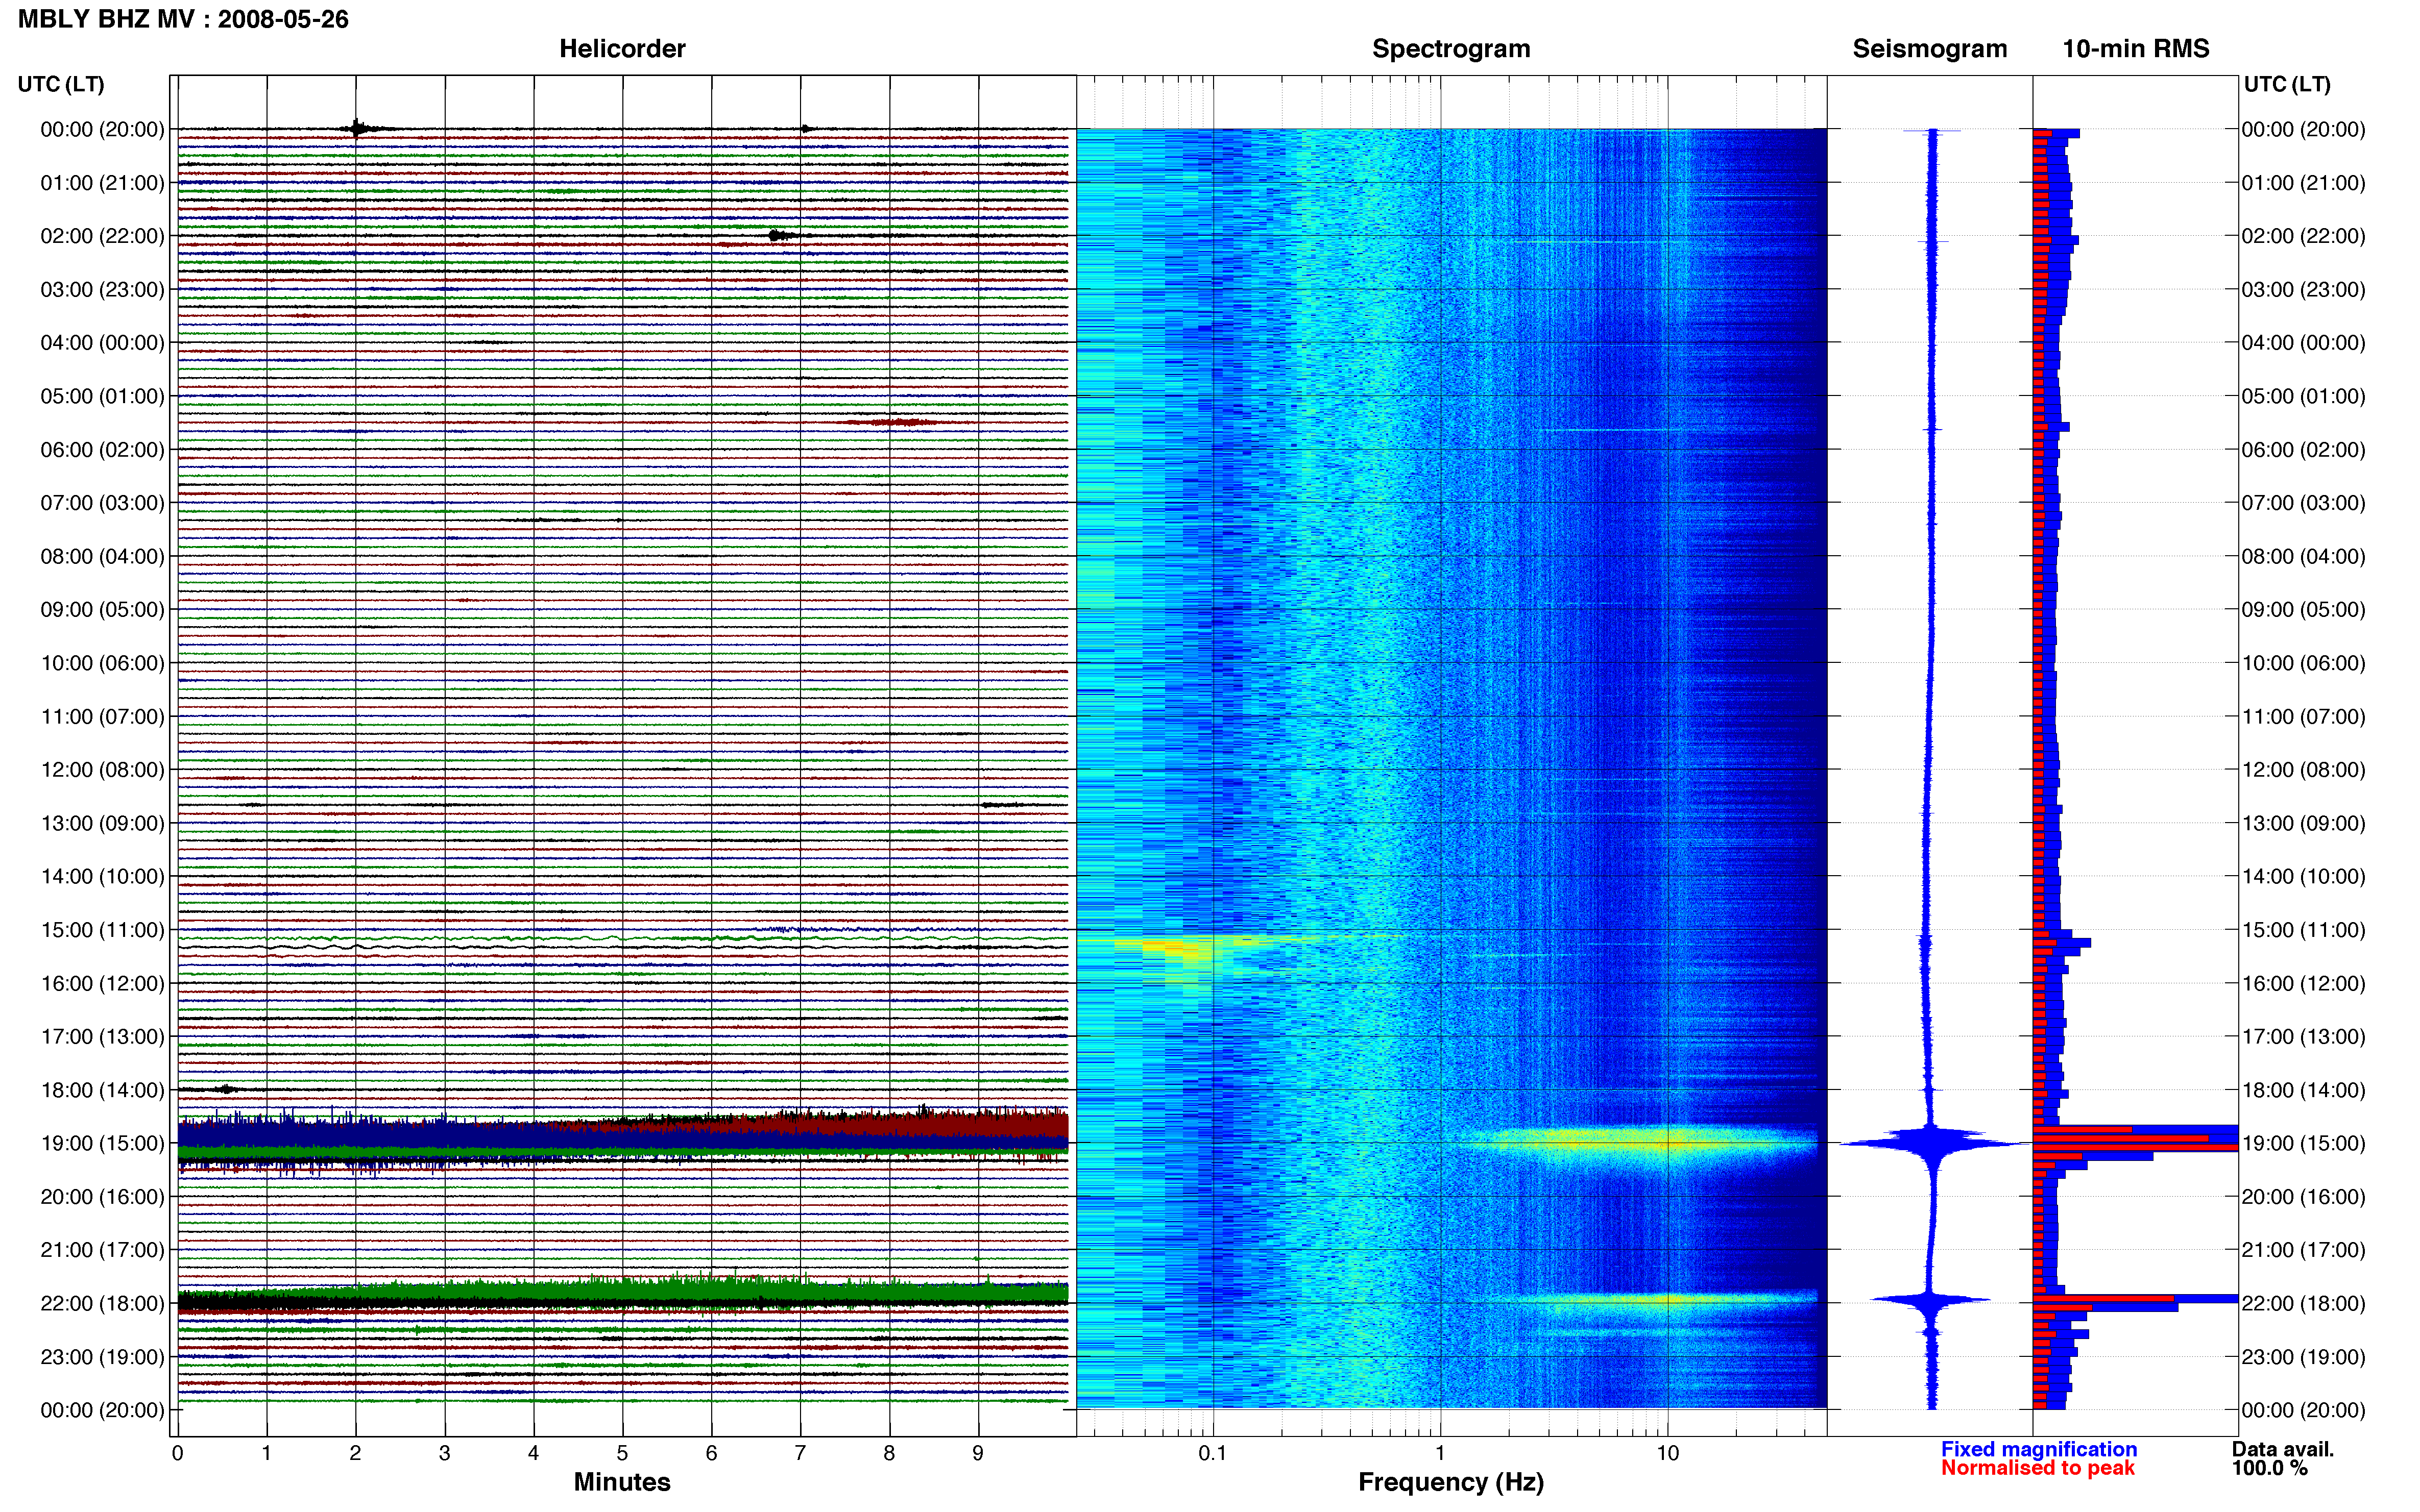Click left time label '08:00 (04:00)'
The width and height of the screenshot is (2420, 1512).
tap(102, 556)
